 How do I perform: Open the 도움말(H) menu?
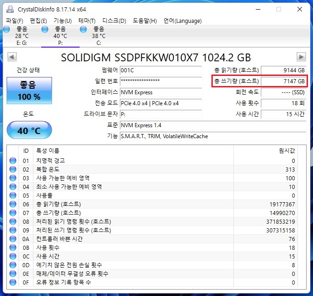click(145, 21)
